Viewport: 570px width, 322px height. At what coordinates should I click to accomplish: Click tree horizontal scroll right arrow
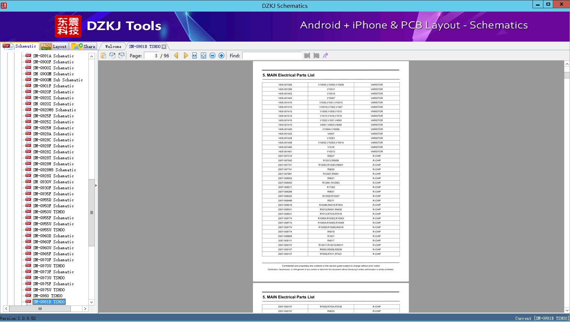click(85, 309)
